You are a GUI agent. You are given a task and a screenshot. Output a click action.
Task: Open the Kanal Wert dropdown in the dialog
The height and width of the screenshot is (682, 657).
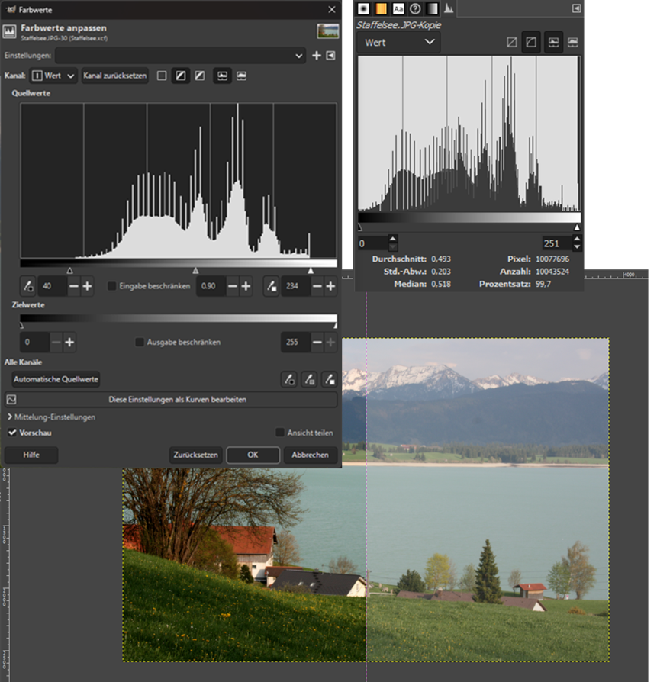tap(53, 76)
